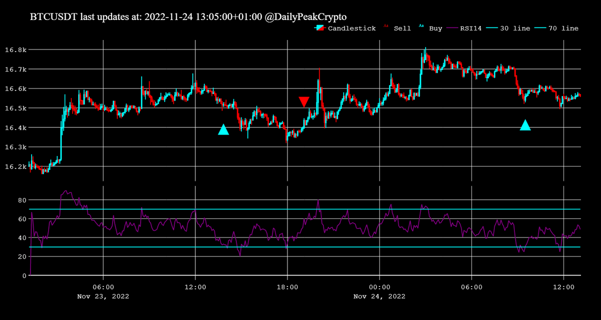
Task: Click the RSI axis label 60
Action: (22, 219)
